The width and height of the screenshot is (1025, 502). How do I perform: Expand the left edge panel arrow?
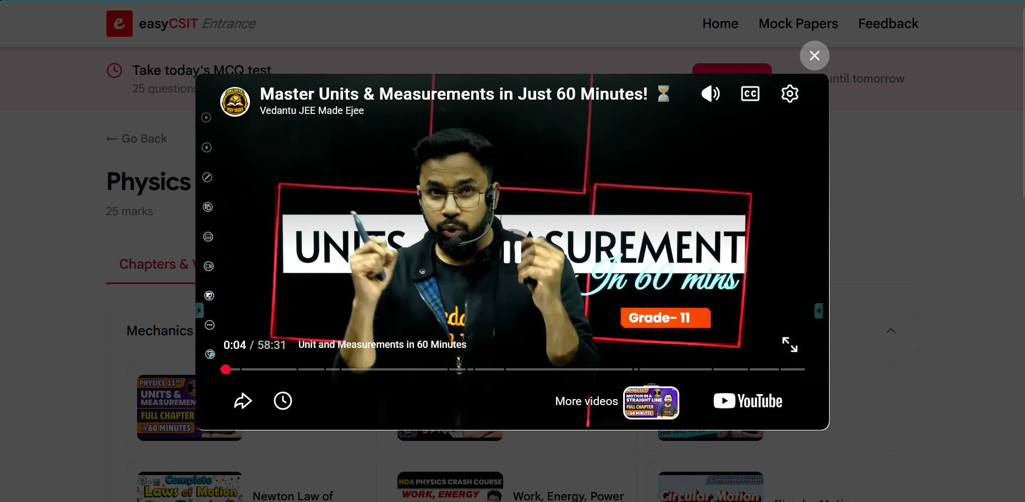point(200,310)
